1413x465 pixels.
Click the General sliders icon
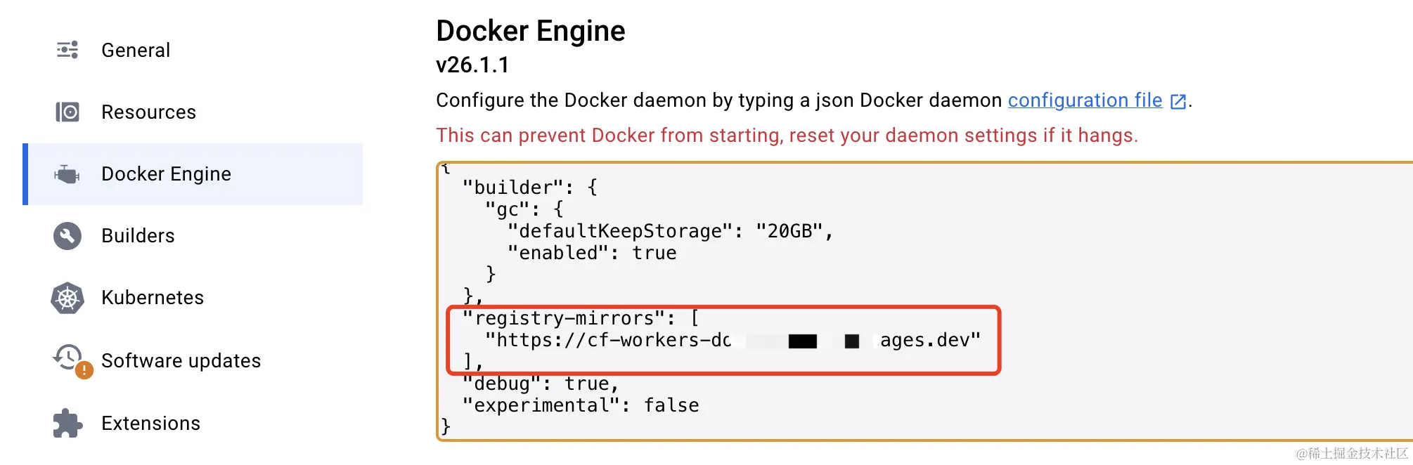point(67,50)
